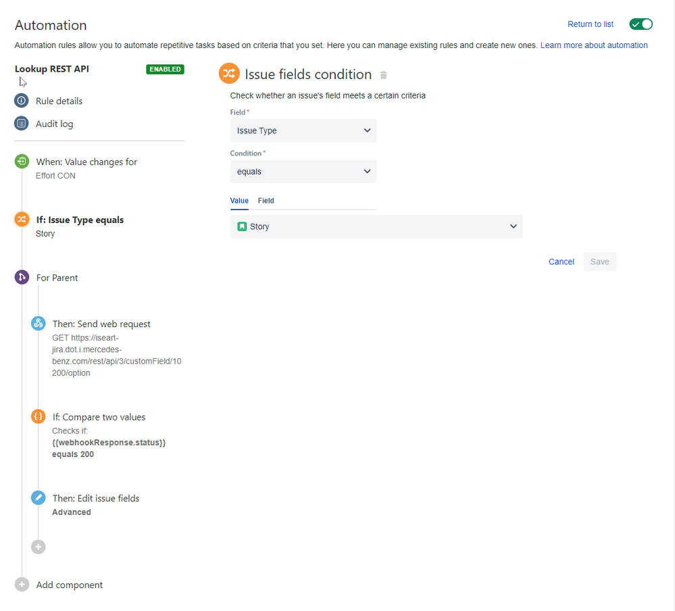Select the For Parent branch label
This screenshot has height=611, width=675.
tap(57, 278)
